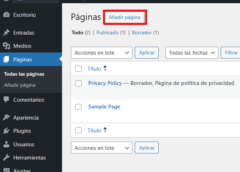240x172 pixels.
Task: Sort by Título using the header arrows
Action: coord(105,69)
